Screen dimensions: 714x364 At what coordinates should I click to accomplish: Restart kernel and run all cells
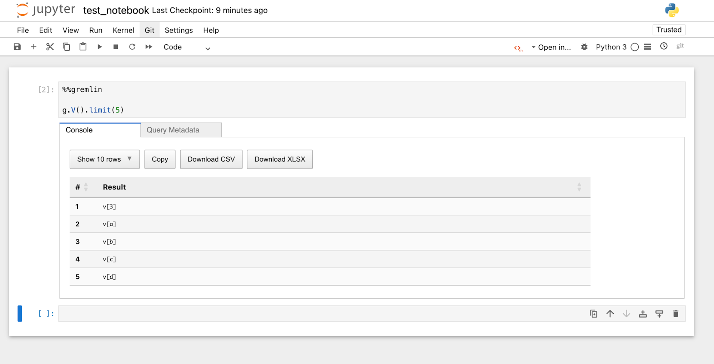pyautogui.click(x=149, y=47)
